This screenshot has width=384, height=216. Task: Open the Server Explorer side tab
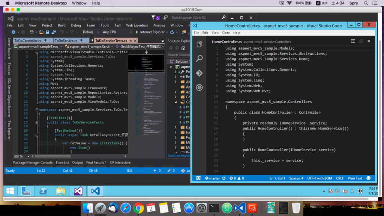point(9,48)
